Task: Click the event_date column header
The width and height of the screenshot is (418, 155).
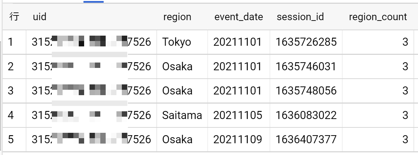Action: click(239, 17)
